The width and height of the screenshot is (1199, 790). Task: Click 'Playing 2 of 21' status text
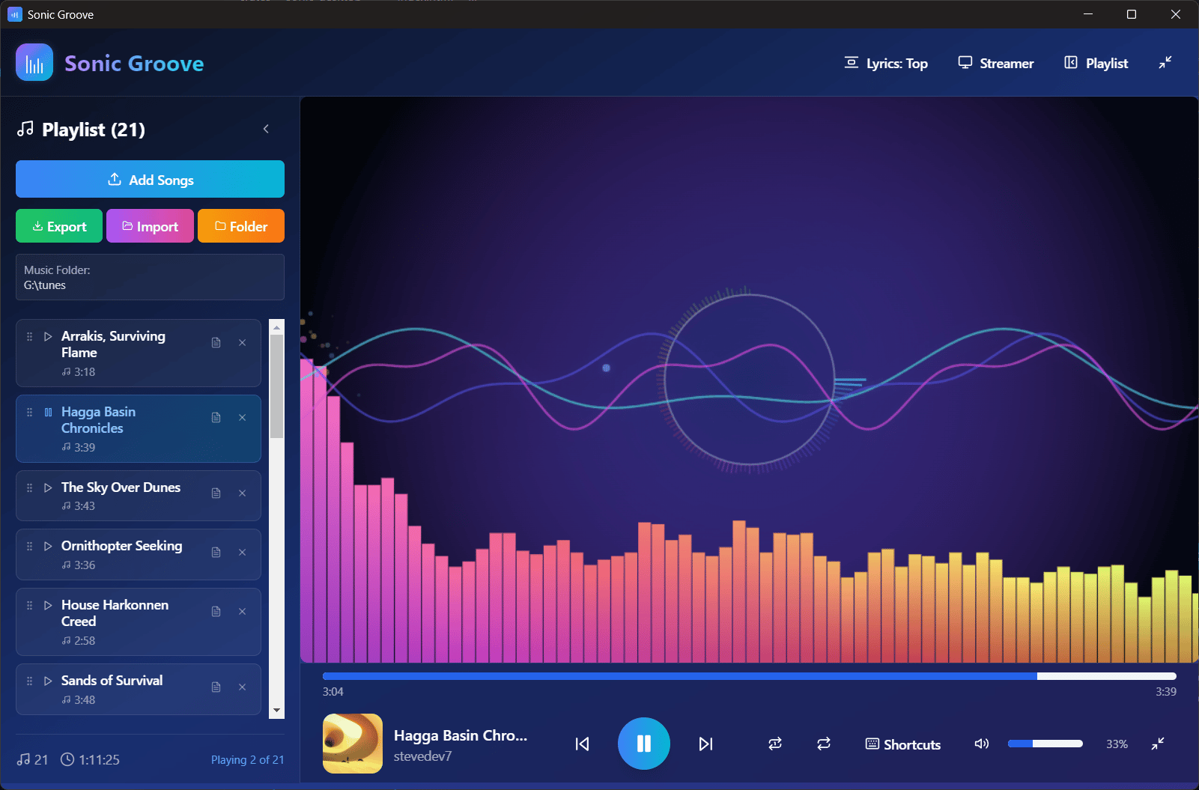tap(248, 759)
